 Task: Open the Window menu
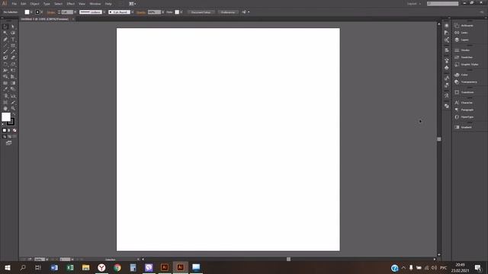tap(95, 4)
